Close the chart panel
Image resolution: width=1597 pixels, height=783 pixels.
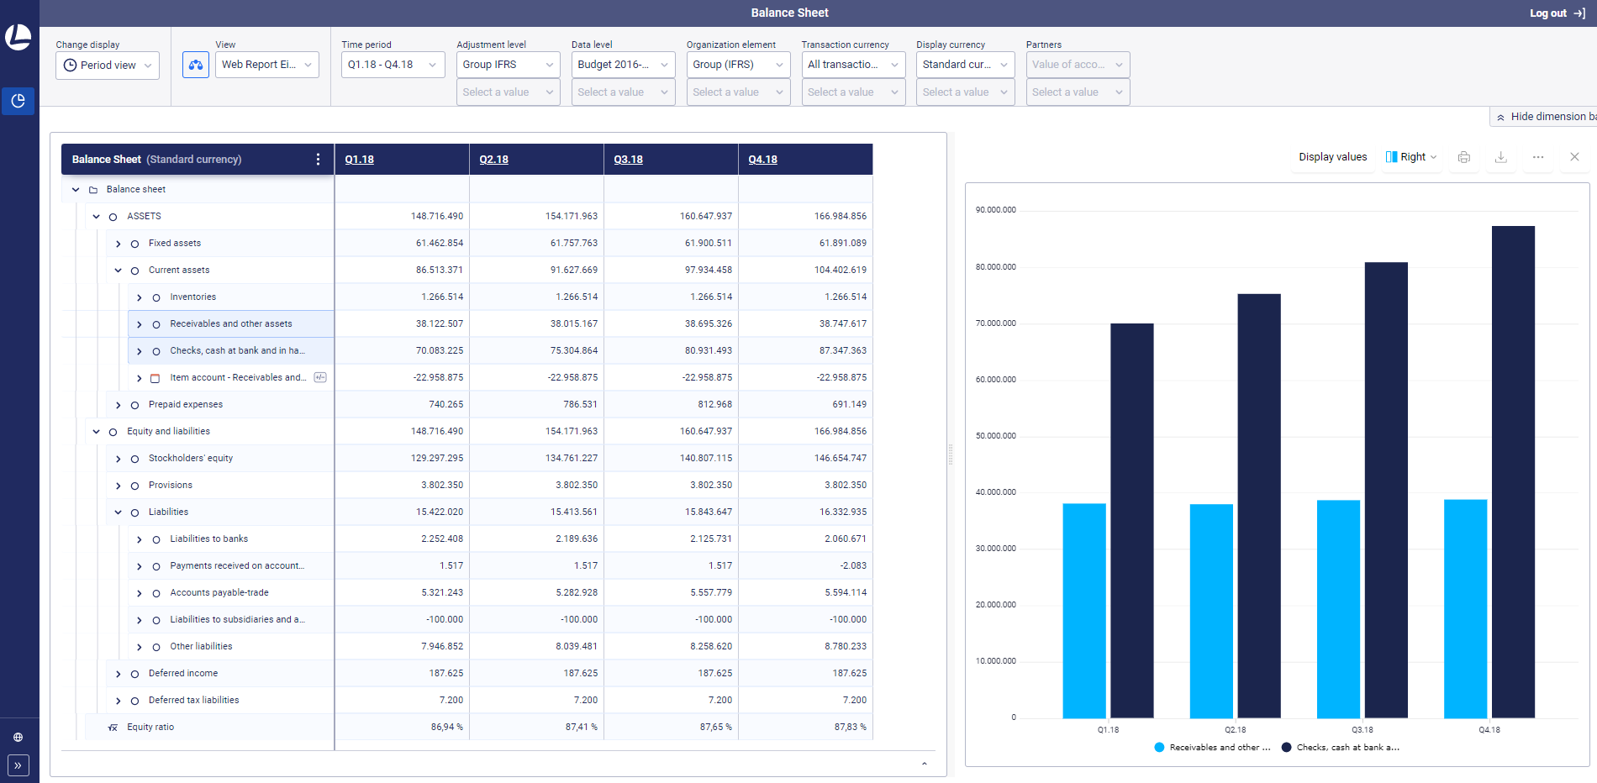click(1575, 157)
